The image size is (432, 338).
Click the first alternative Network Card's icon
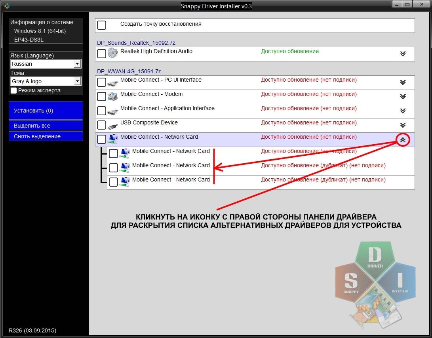point(125,153)
